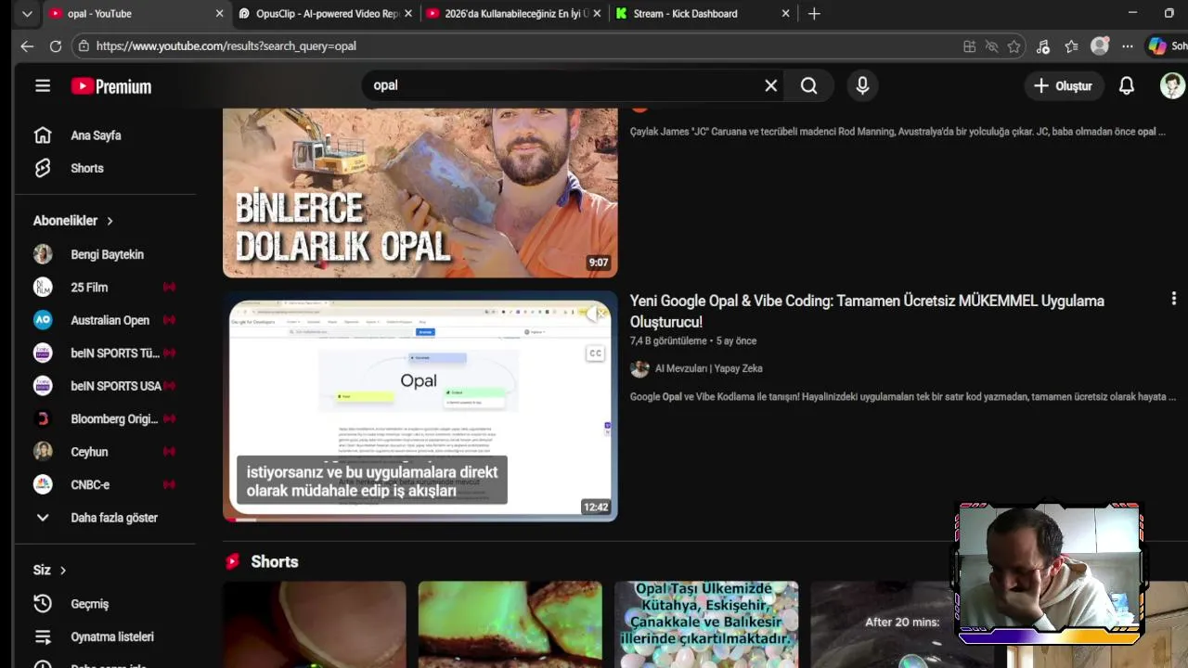
Task: Play the Google Opal preview thumbnail
Action: pos(420,406)
